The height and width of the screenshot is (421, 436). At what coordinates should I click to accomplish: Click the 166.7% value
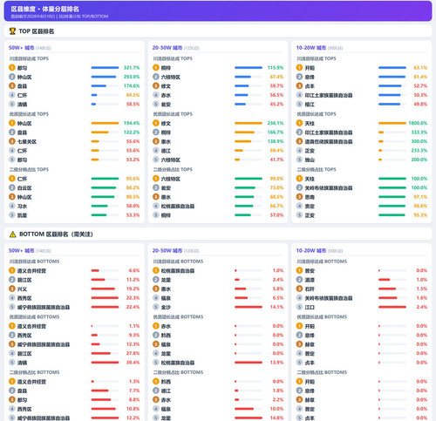point(276,132)
